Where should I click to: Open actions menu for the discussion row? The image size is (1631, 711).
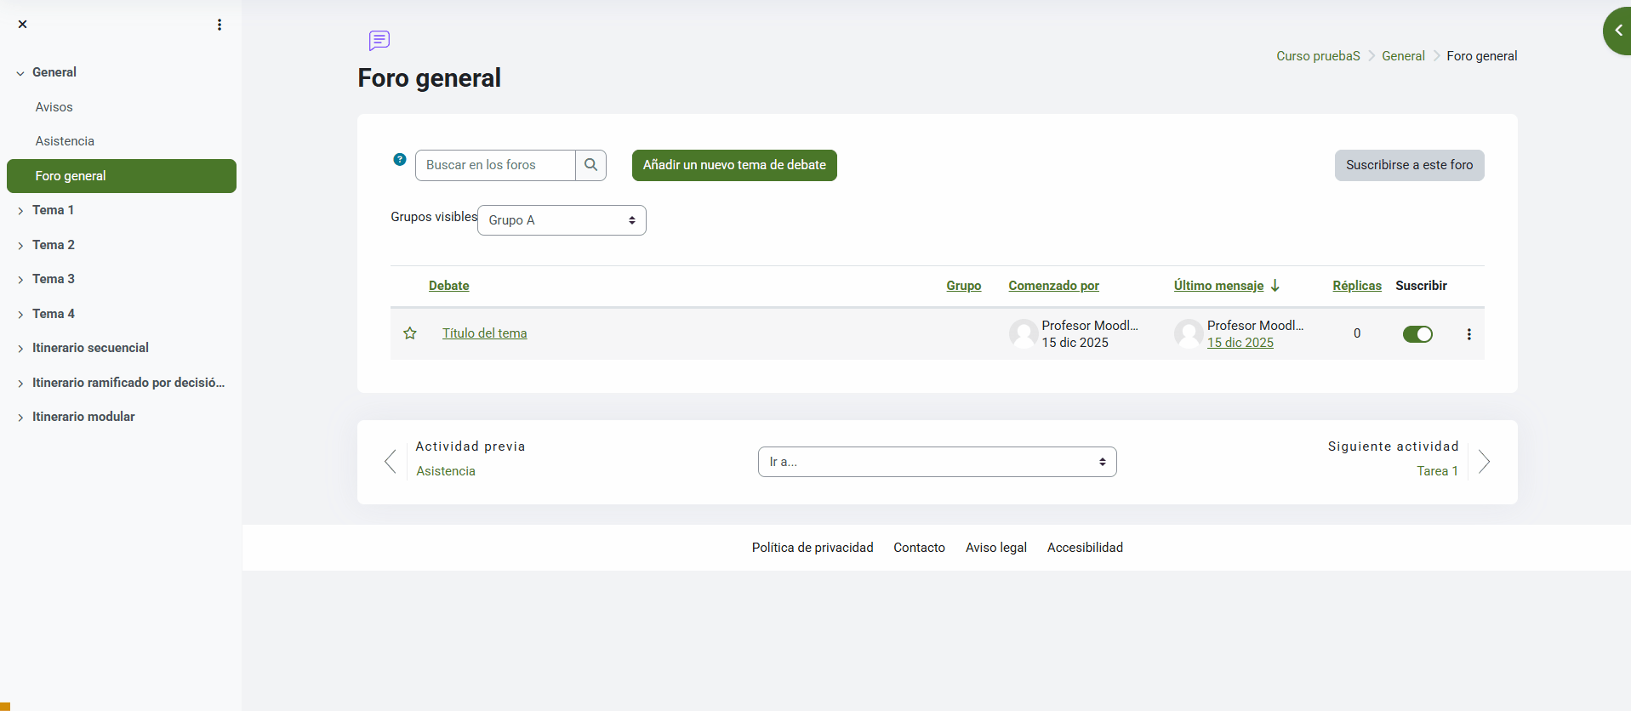pos(1468,334)
